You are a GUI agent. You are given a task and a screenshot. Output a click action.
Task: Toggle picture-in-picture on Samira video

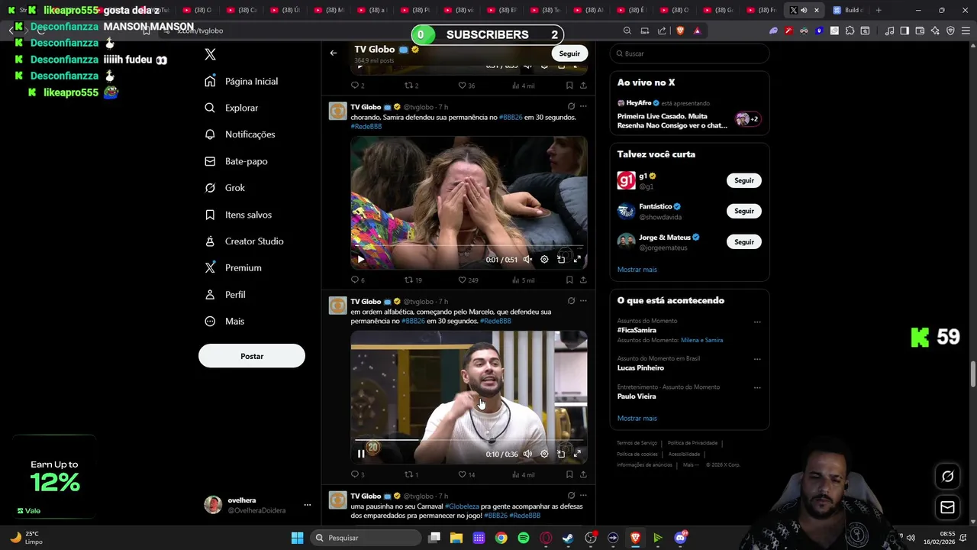point(561,260)
